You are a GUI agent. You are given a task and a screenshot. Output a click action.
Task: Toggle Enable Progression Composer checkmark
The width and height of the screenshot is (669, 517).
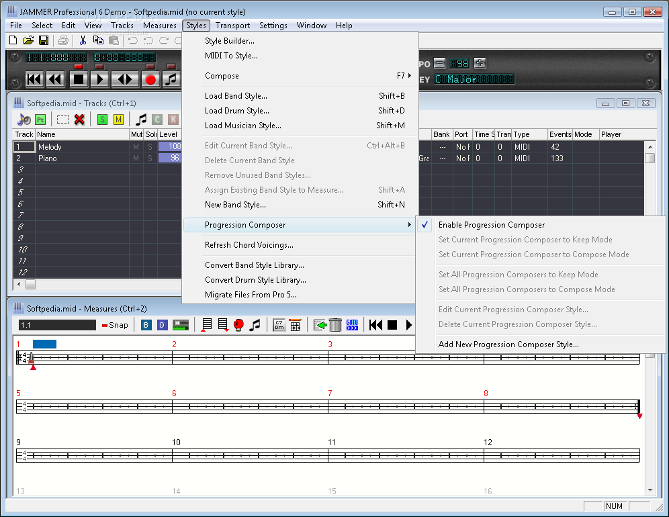[425, 225]
